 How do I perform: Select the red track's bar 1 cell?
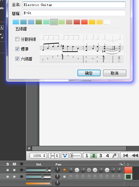128,170
